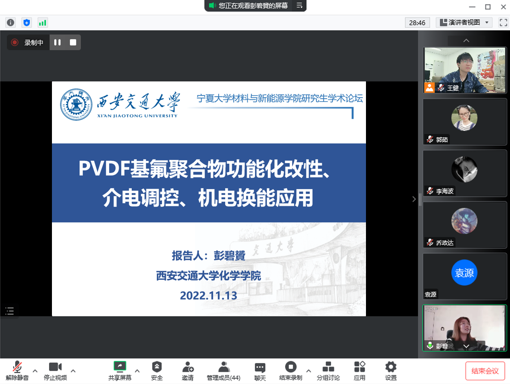Enter full screen mode using the corner icon

503,23
